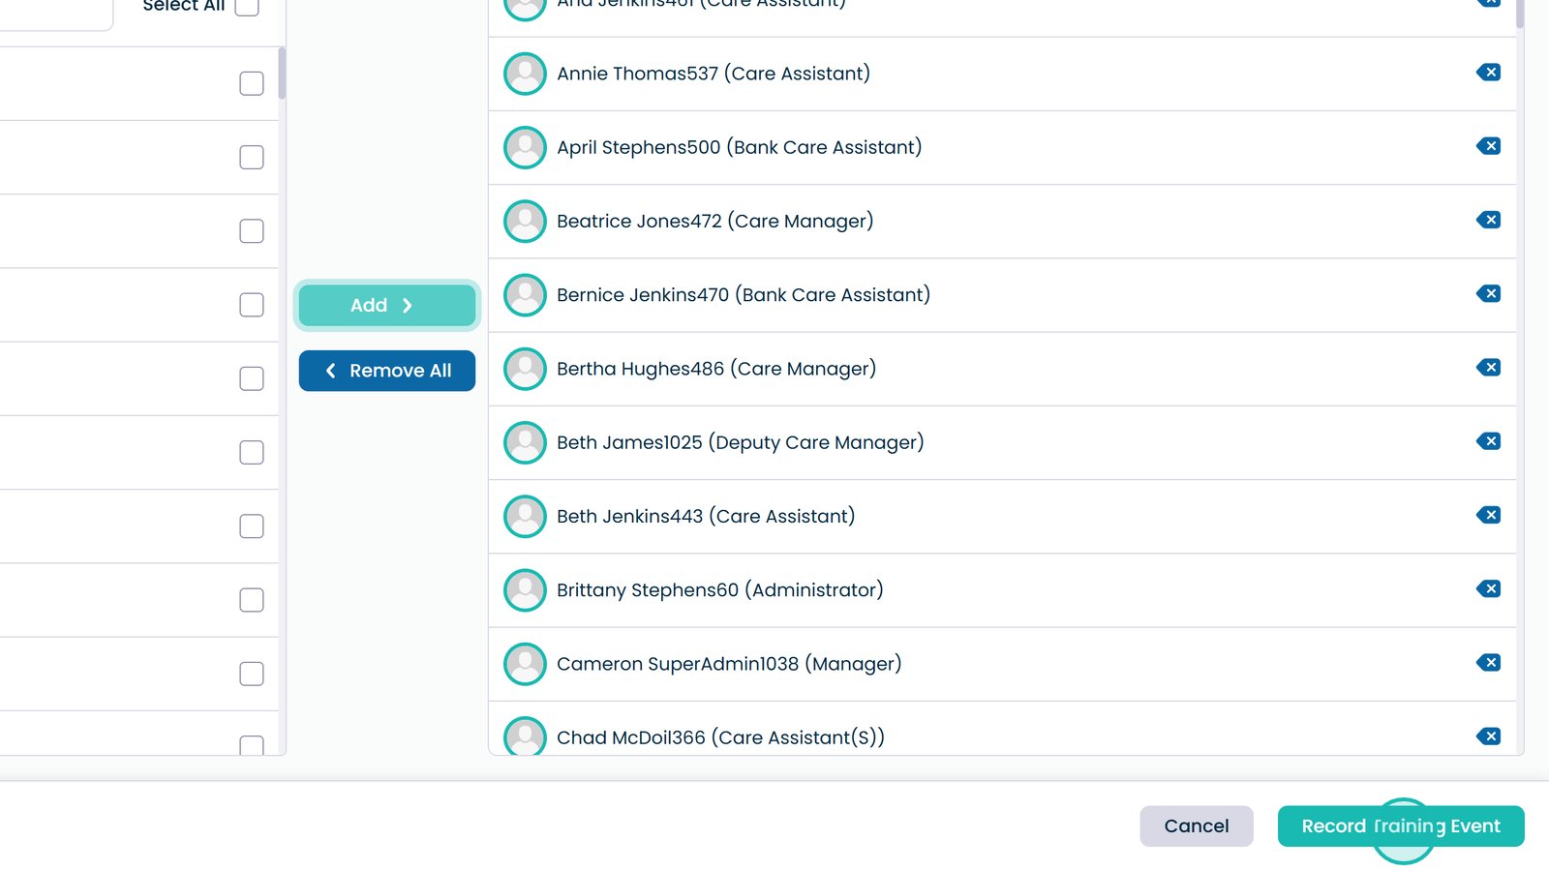The width and height of the screenshot is (1549, 871).
Task: Click Record Training Event button
Action: coord(1400,826)
